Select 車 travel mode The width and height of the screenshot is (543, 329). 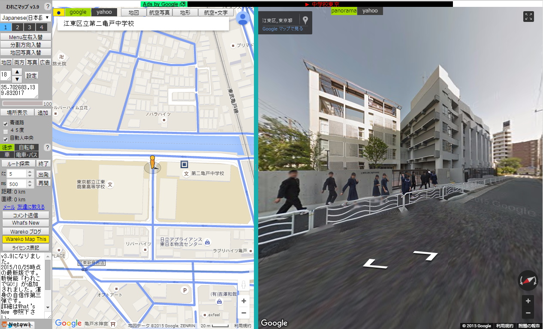point(7,155)
